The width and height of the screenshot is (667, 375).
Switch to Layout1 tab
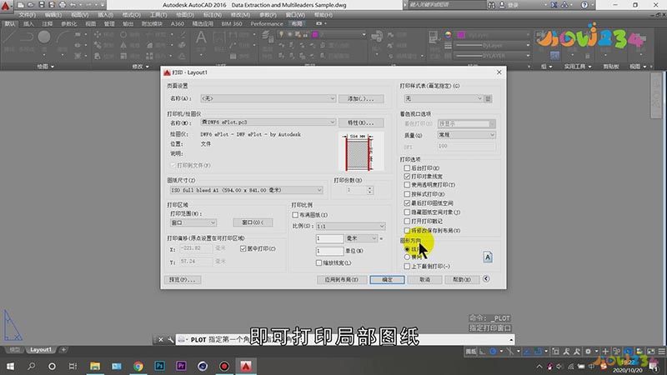click(x=41, y=349)
